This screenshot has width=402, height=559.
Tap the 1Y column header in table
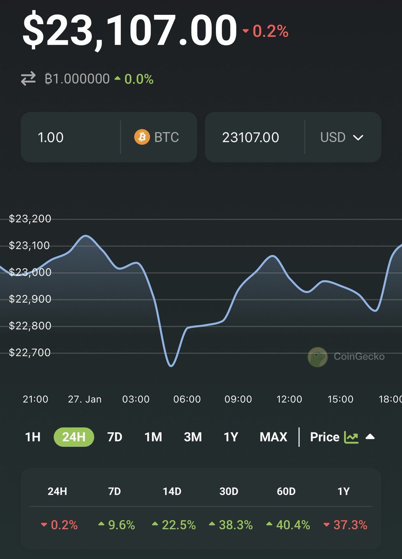[x=344, y=491]
